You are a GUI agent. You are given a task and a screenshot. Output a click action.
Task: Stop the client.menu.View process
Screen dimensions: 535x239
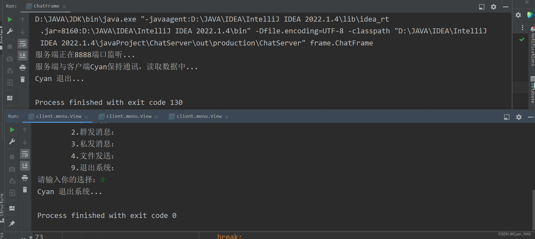click(12, 157)
